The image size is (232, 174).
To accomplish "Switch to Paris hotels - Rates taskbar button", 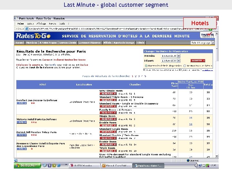I will (148, 166).
